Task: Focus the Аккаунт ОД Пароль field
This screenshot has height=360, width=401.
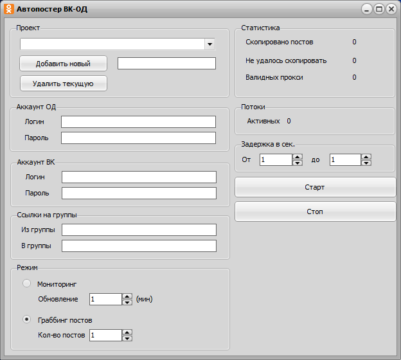Action: click(138, 138)
